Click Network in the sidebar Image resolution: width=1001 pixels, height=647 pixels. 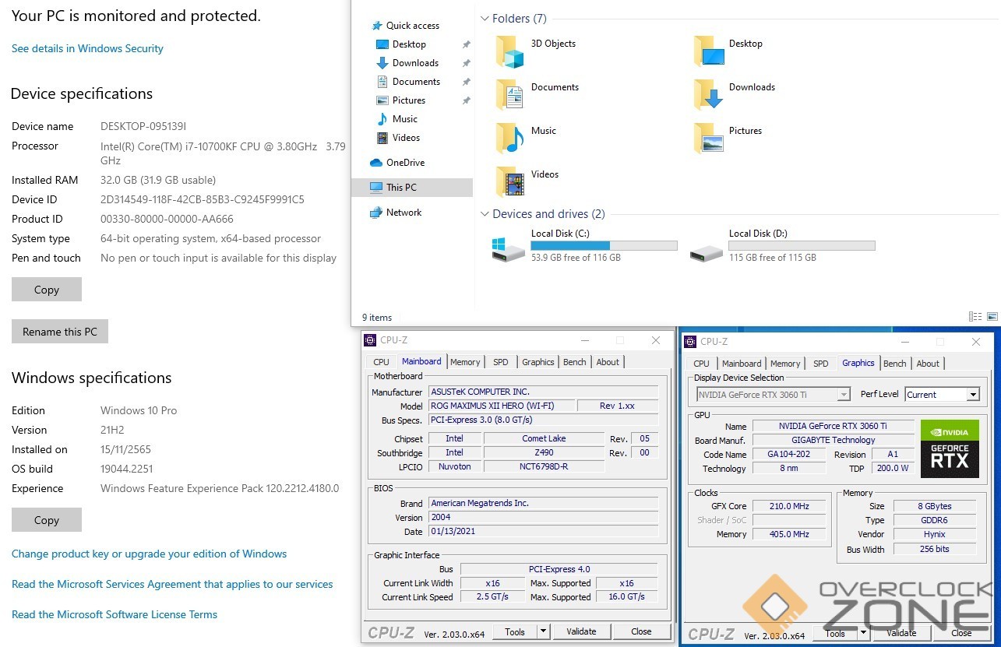404,213
